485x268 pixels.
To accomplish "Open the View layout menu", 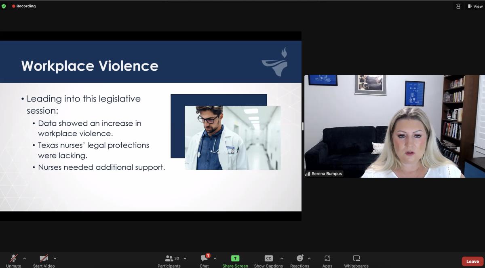I will 475,6.
